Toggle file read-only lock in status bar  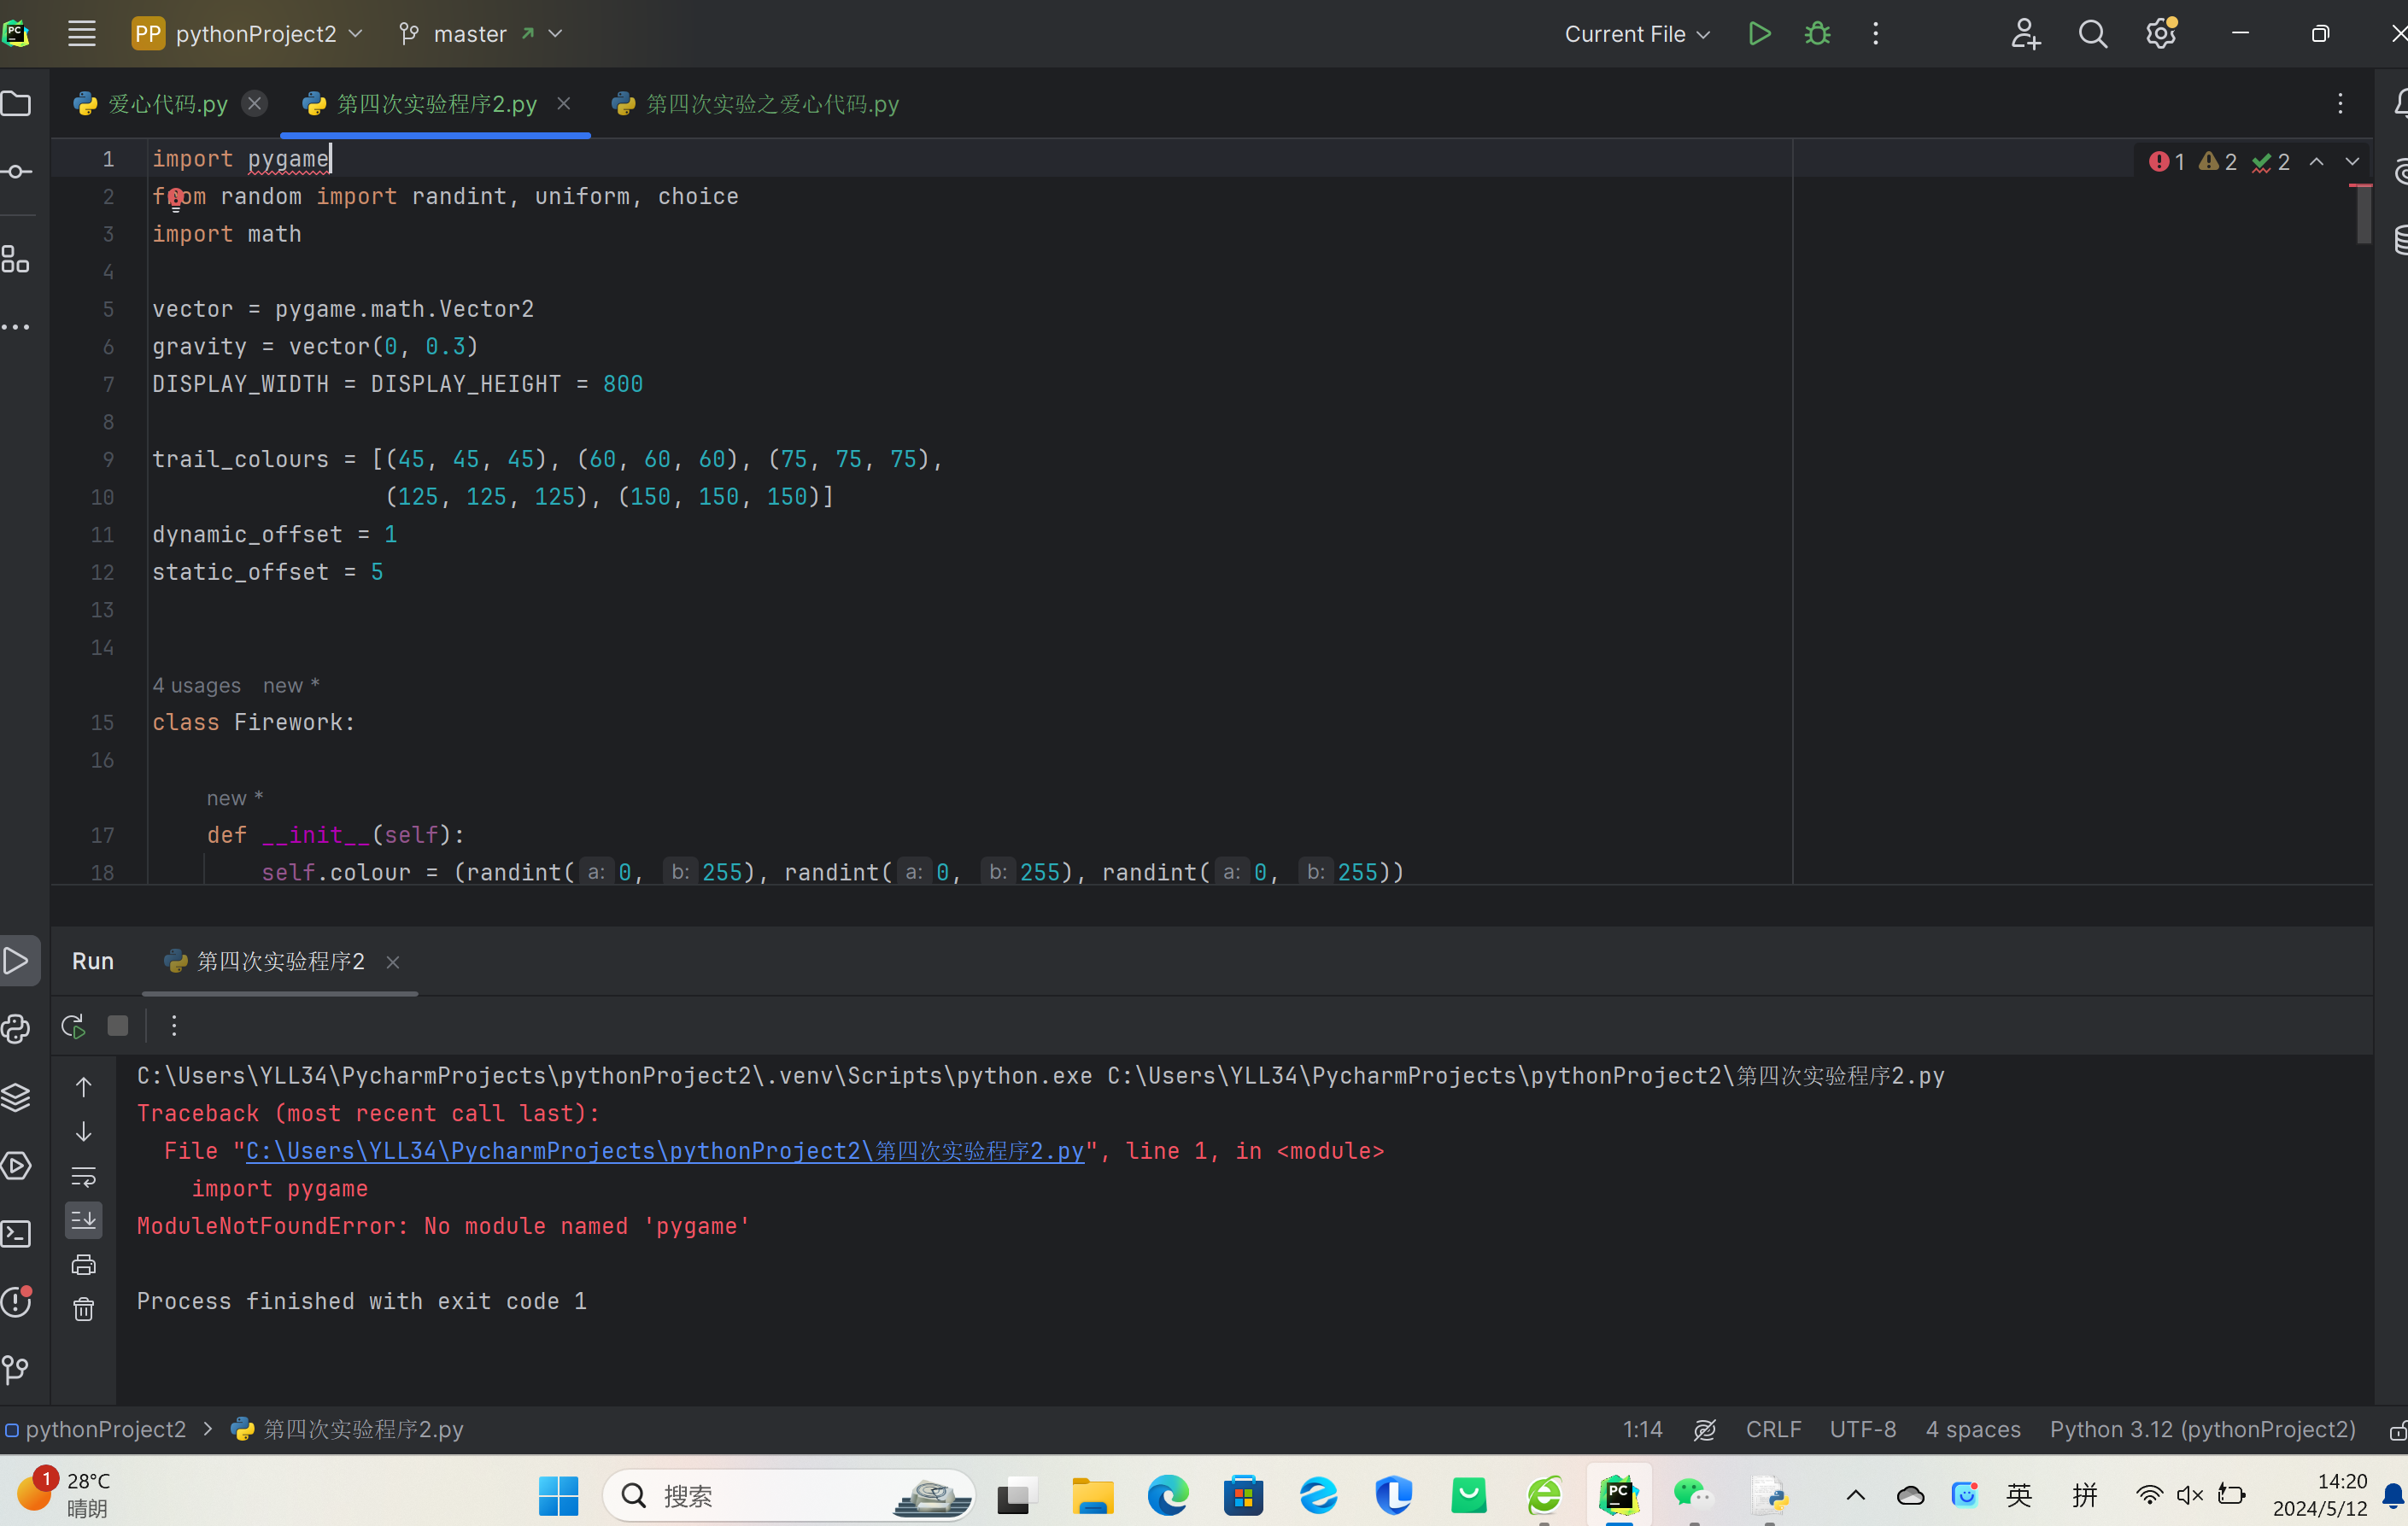point(2397,1430)
